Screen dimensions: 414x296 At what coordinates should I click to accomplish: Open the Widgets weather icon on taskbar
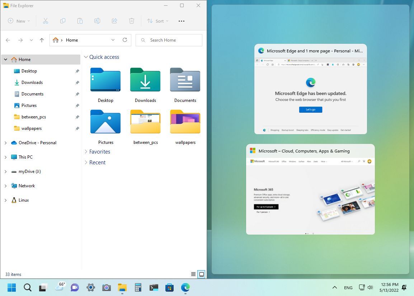tap(60, 287)
